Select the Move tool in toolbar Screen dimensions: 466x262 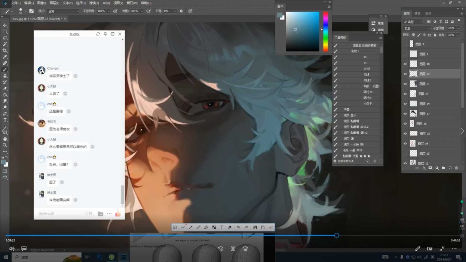5,25
